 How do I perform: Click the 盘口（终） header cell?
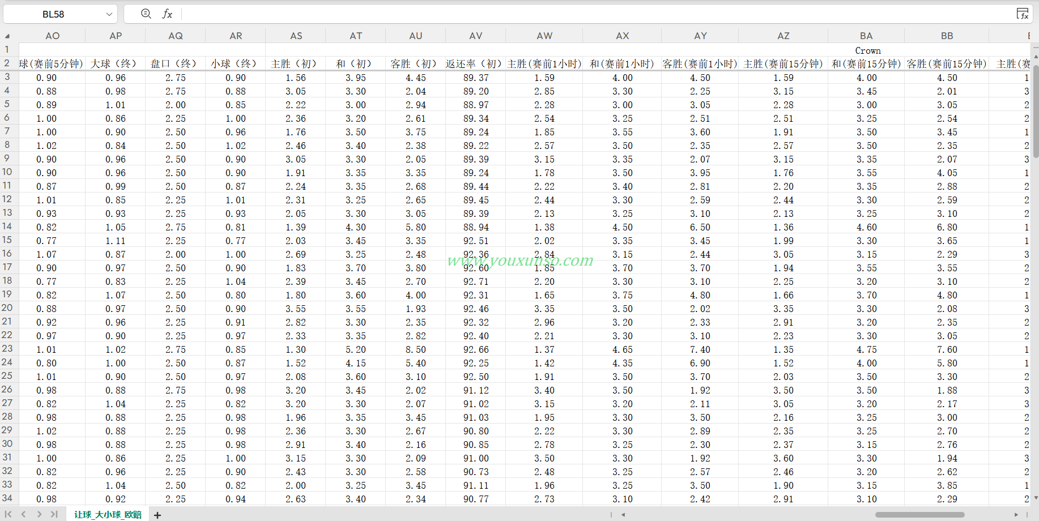click(x=176, y=63)
